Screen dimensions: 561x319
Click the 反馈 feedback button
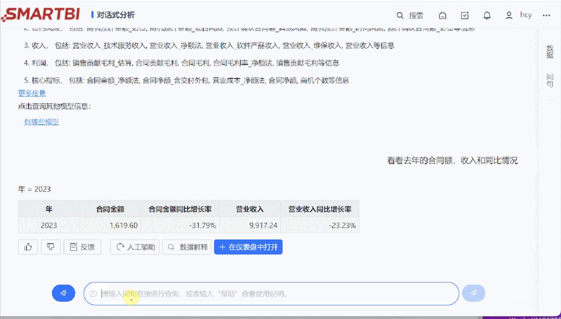click(x=82, y=247)
